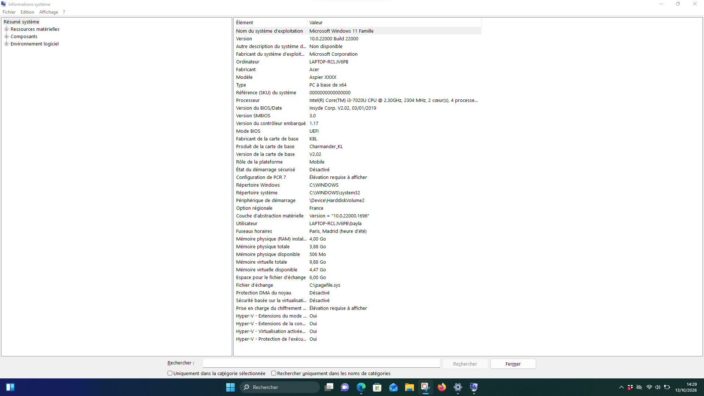This screenshot has height=396, width=704.
Task: Open Task View from the taskbar
Action: tap(329, 387)
